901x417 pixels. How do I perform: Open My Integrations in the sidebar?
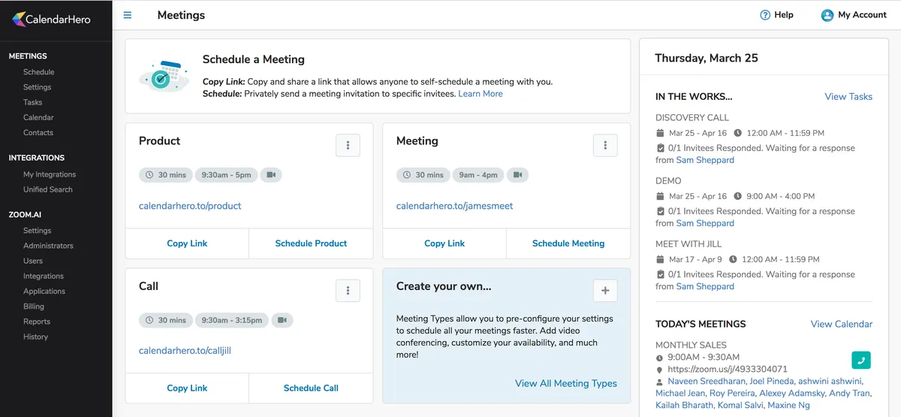50,174
